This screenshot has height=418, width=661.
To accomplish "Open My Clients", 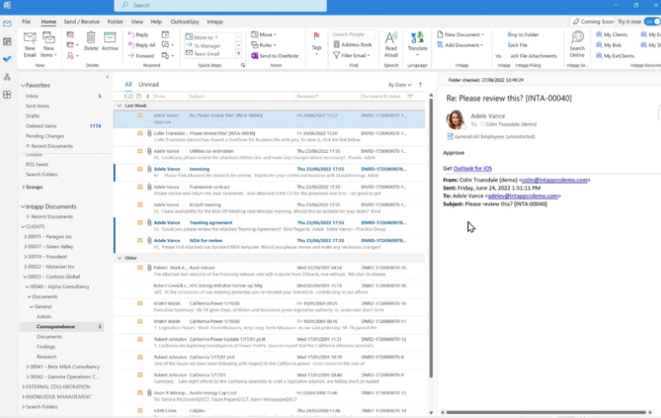I will pos(611,34).
